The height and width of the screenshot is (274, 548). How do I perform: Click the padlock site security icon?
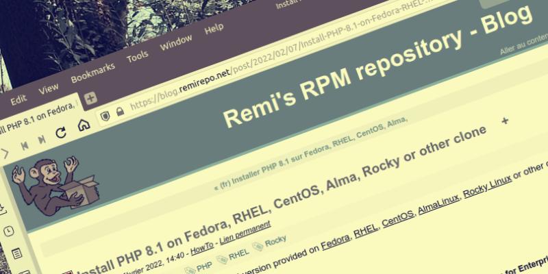click(120, 111)
